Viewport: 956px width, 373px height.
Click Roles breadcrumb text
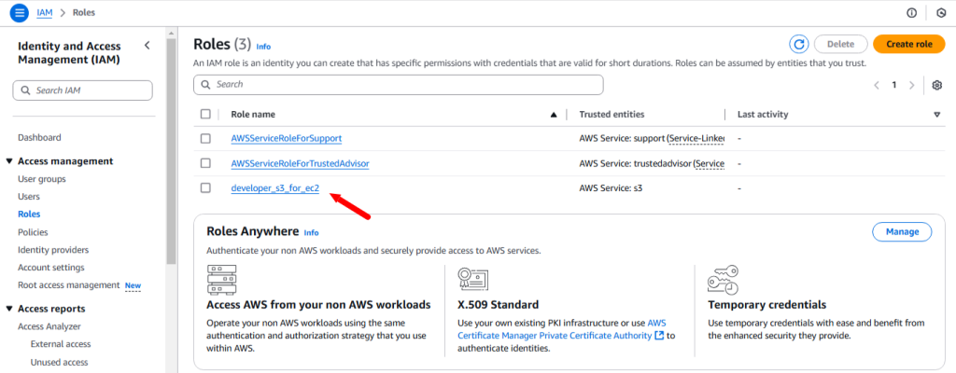(83, 12)
